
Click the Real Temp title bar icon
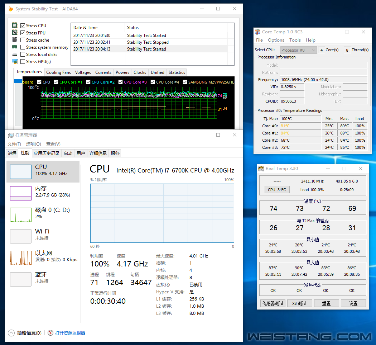coord(261,169)
